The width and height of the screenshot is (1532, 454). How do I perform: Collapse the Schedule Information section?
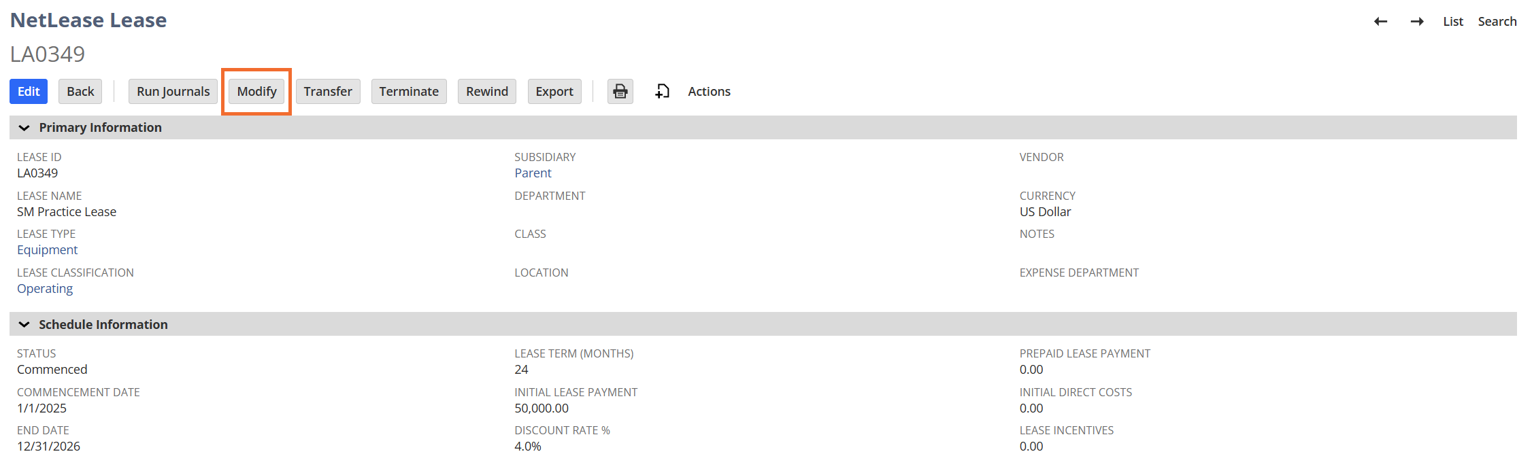[24, 325]
